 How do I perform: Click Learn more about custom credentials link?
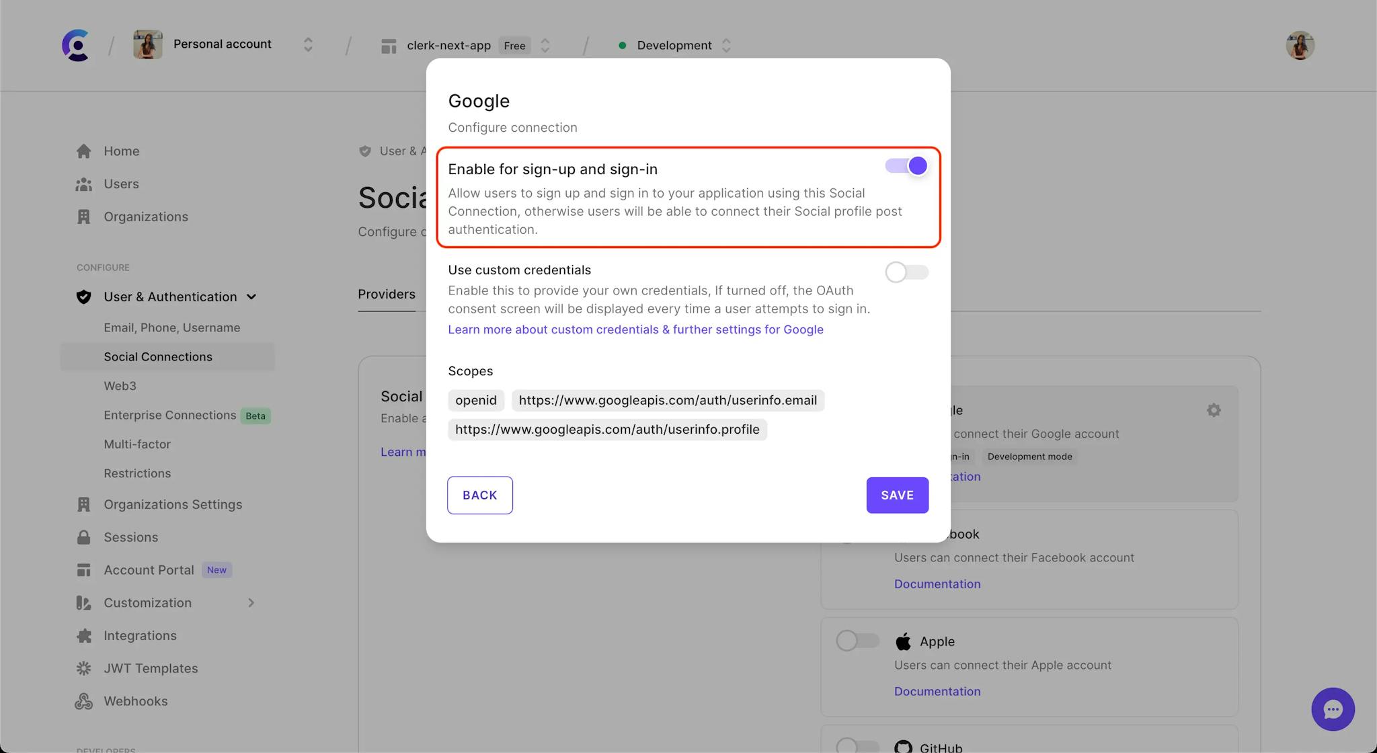point(636,329)
